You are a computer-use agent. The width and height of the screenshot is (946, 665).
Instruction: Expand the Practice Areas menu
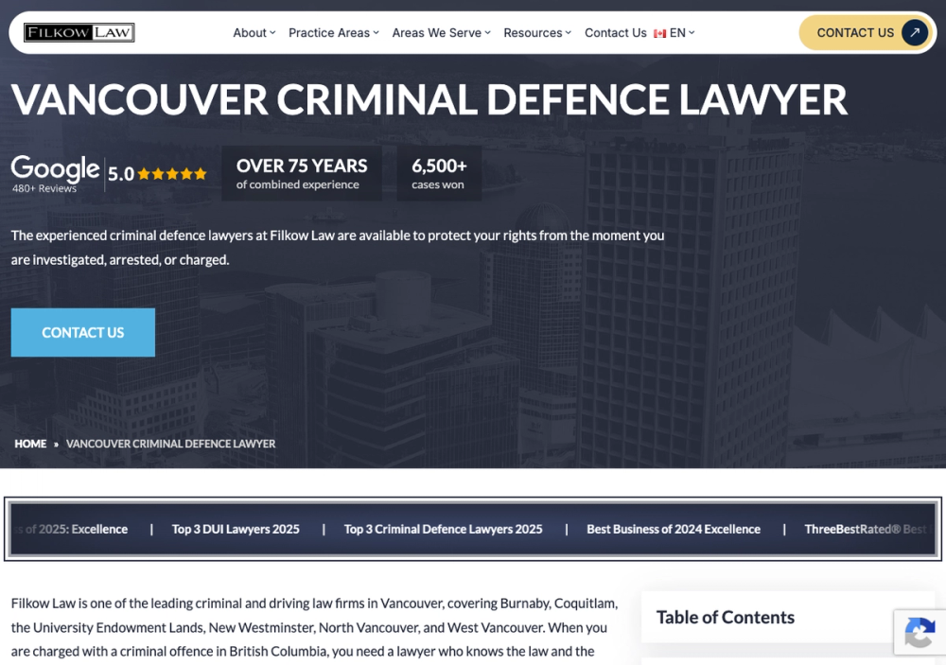[x=334, y=33]
